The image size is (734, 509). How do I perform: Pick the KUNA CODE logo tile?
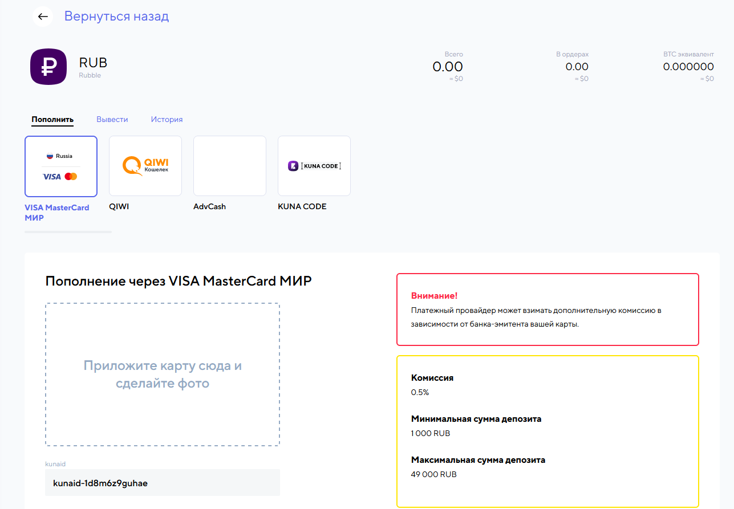[x=314, y=166]
